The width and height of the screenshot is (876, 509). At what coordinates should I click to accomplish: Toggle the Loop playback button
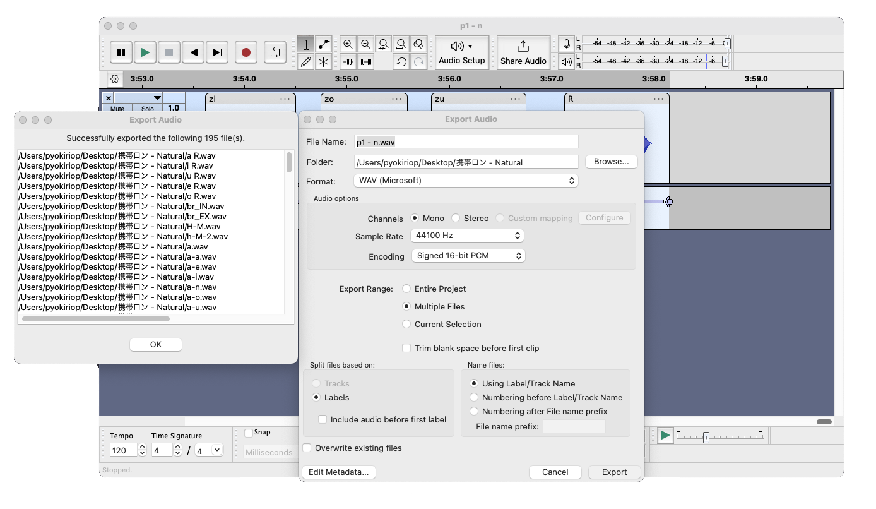click(275, 52)
